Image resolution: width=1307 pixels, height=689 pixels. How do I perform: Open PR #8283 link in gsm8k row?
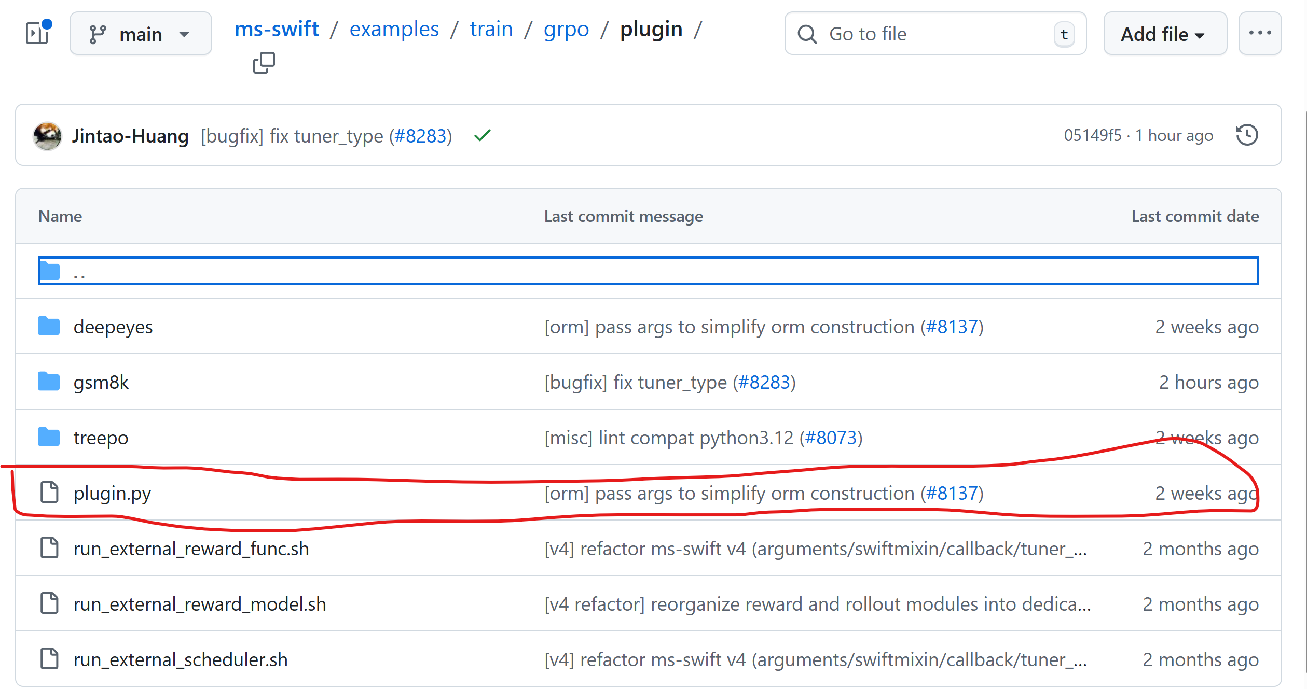(x=764, y=382)
